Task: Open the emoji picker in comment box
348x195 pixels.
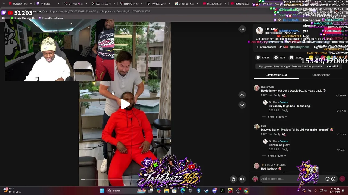Action: click(333, 179)
